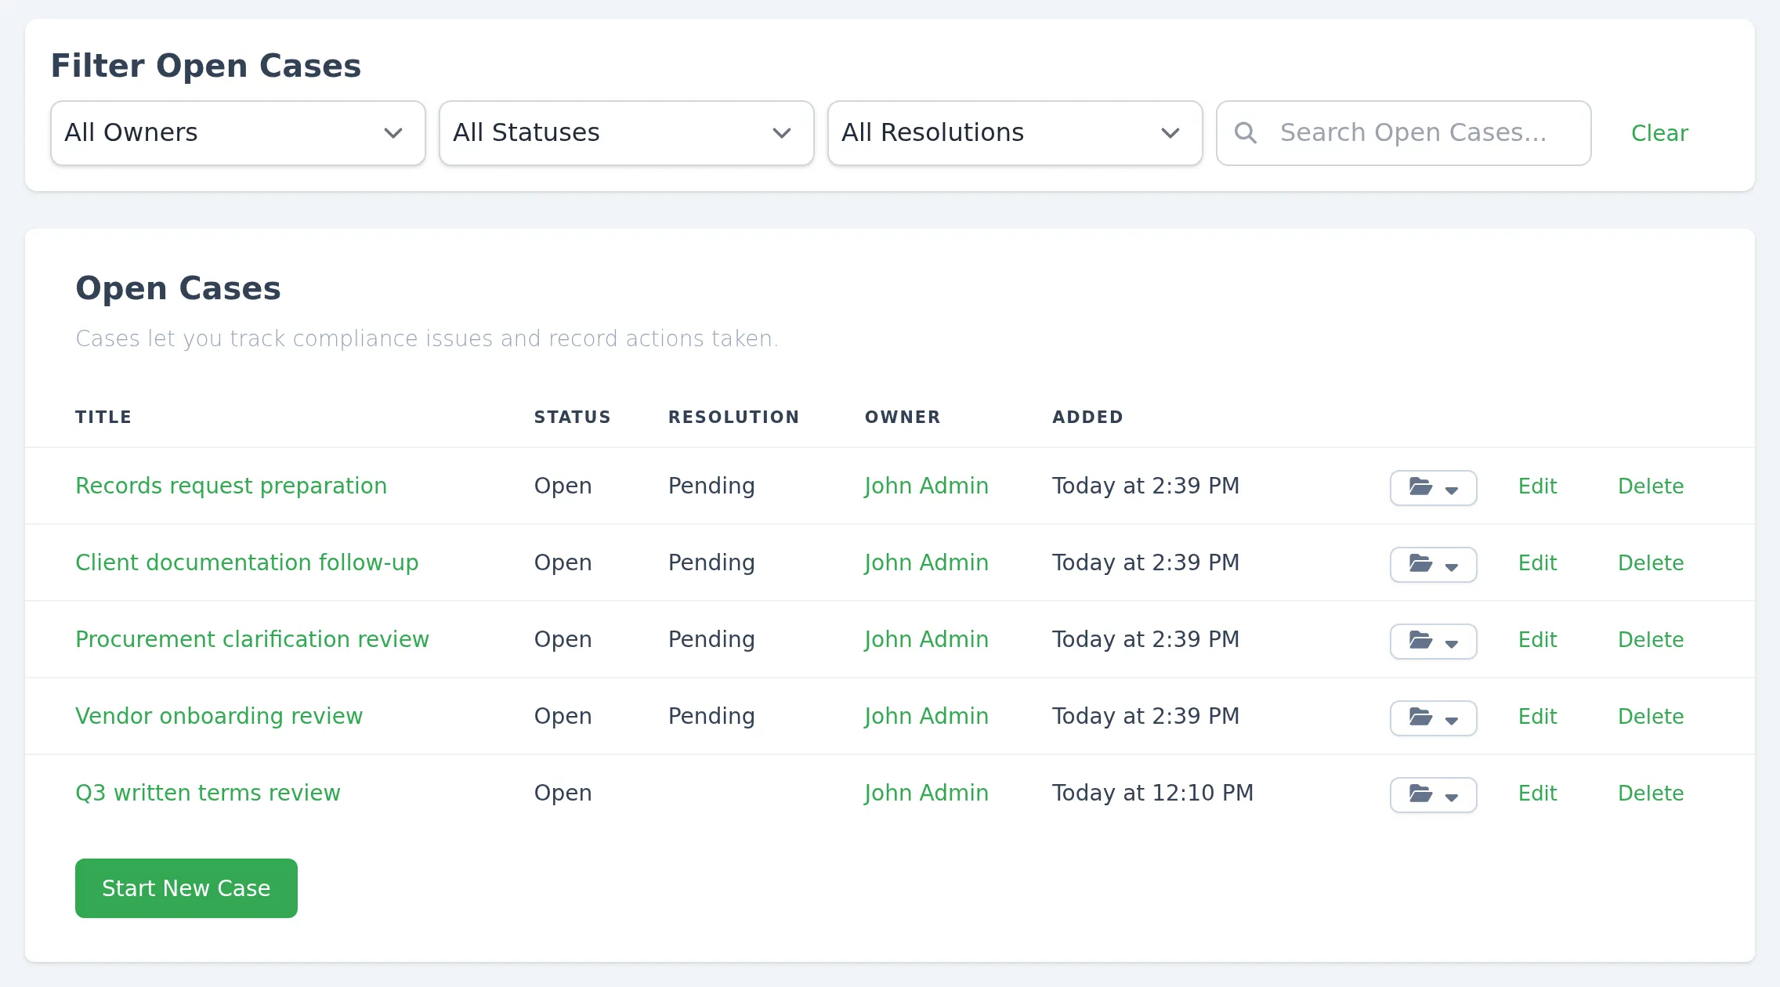Click the TITLE column header
The width and height of the screenshot is (1780, 987).
point(103,417)
